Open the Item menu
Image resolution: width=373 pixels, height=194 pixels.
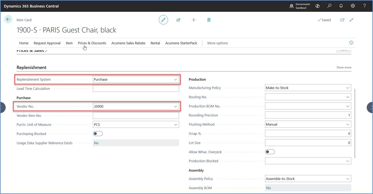(x=69, y=43)
